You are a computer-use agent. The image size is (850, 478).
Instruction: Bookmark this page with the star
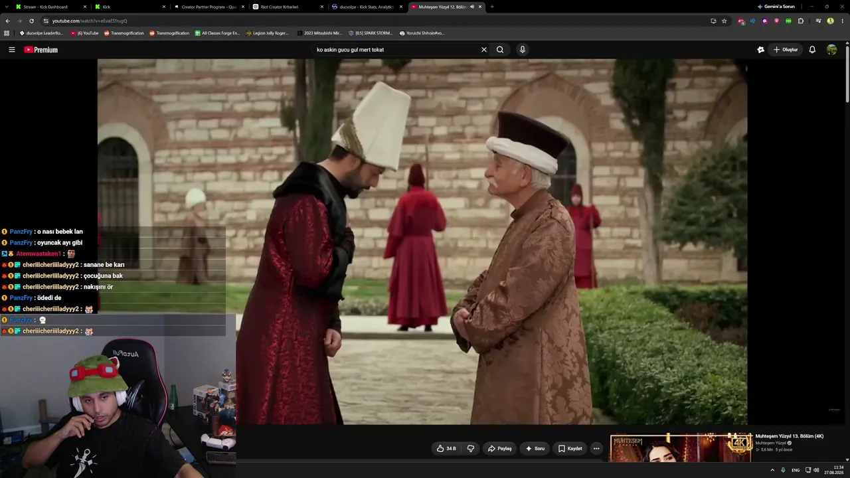click(x=724, y=21)
